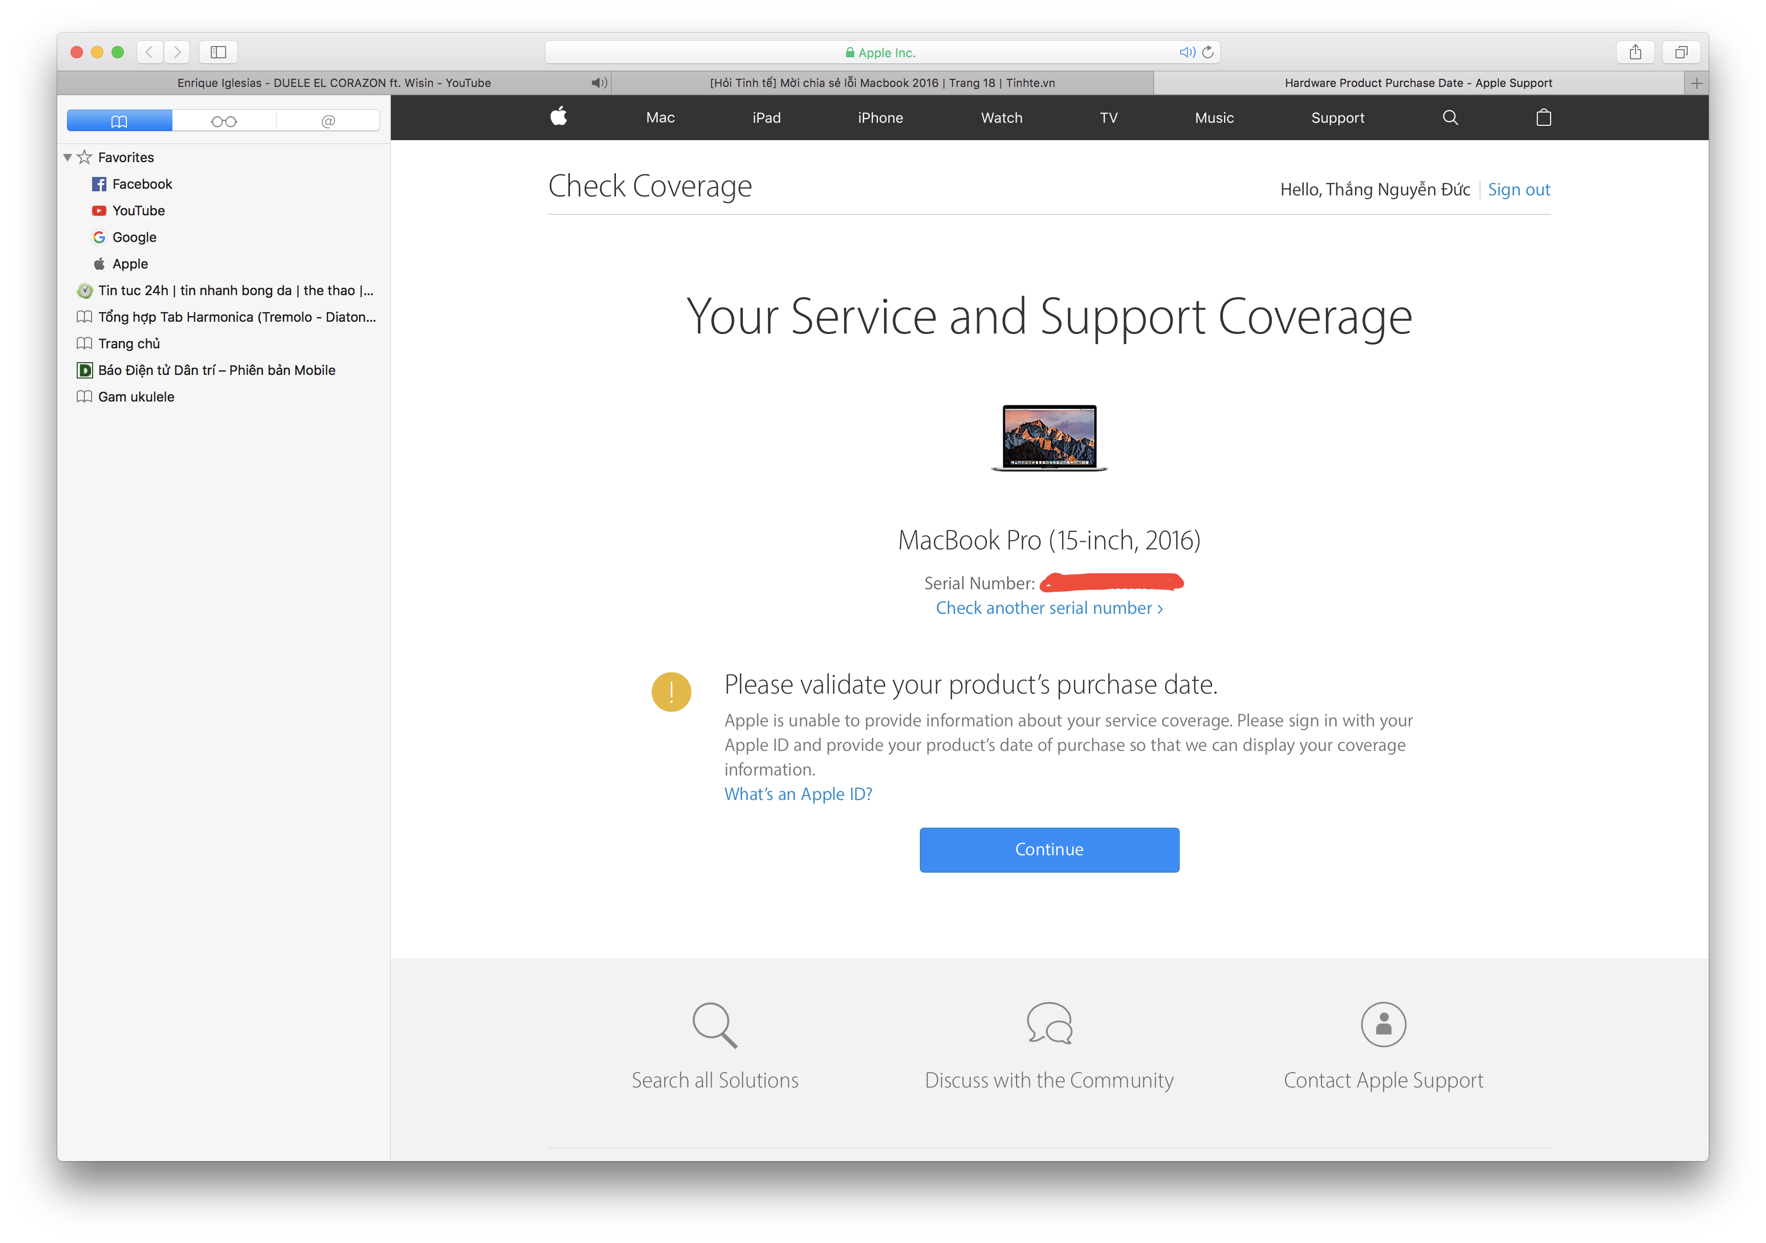
Task: Open Mac in Apple navigation
Action: point(660,118)
